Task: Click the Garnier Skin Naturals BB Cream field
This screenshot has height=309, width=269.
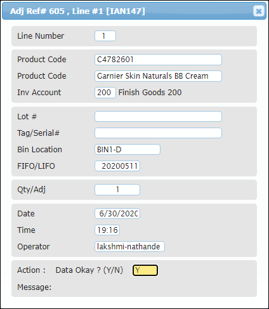Action: point(158,76)
